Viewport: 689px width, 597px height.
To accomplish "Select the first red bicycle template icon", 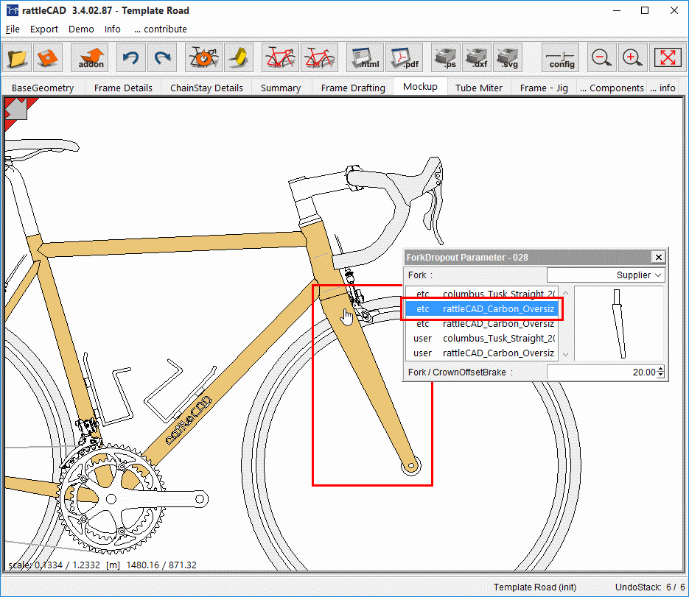I will tap(280, 57).
